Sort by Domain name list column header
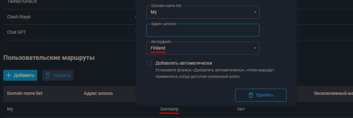 click(24, 93)
